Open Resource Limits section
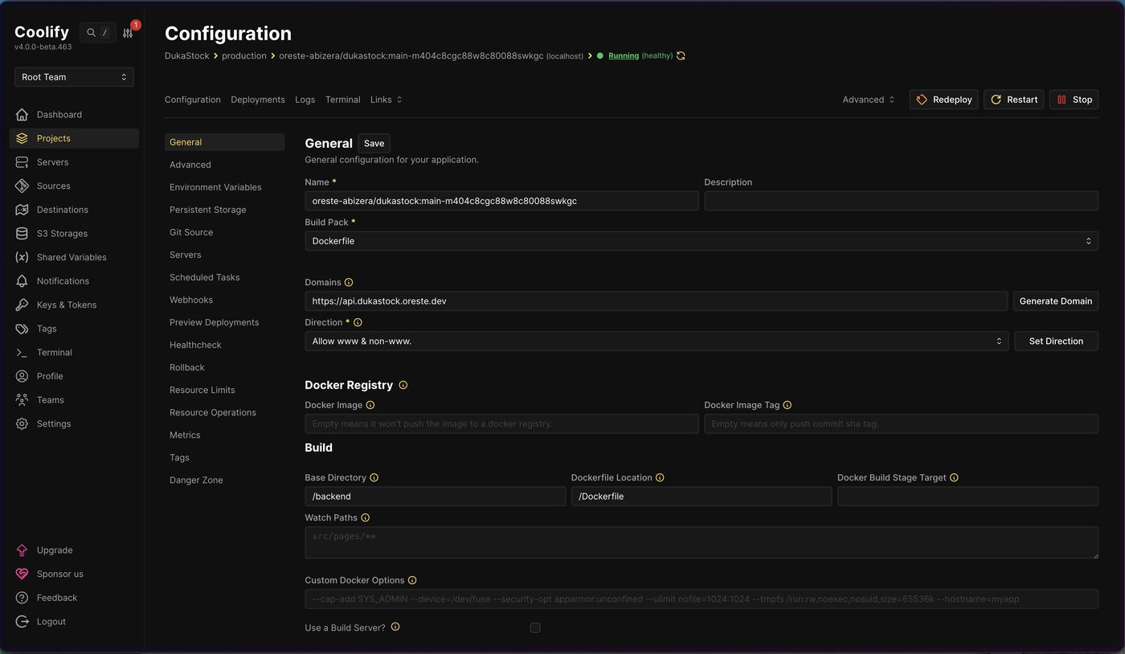Screen dimensions: 1125x654 tap(202, 390)
